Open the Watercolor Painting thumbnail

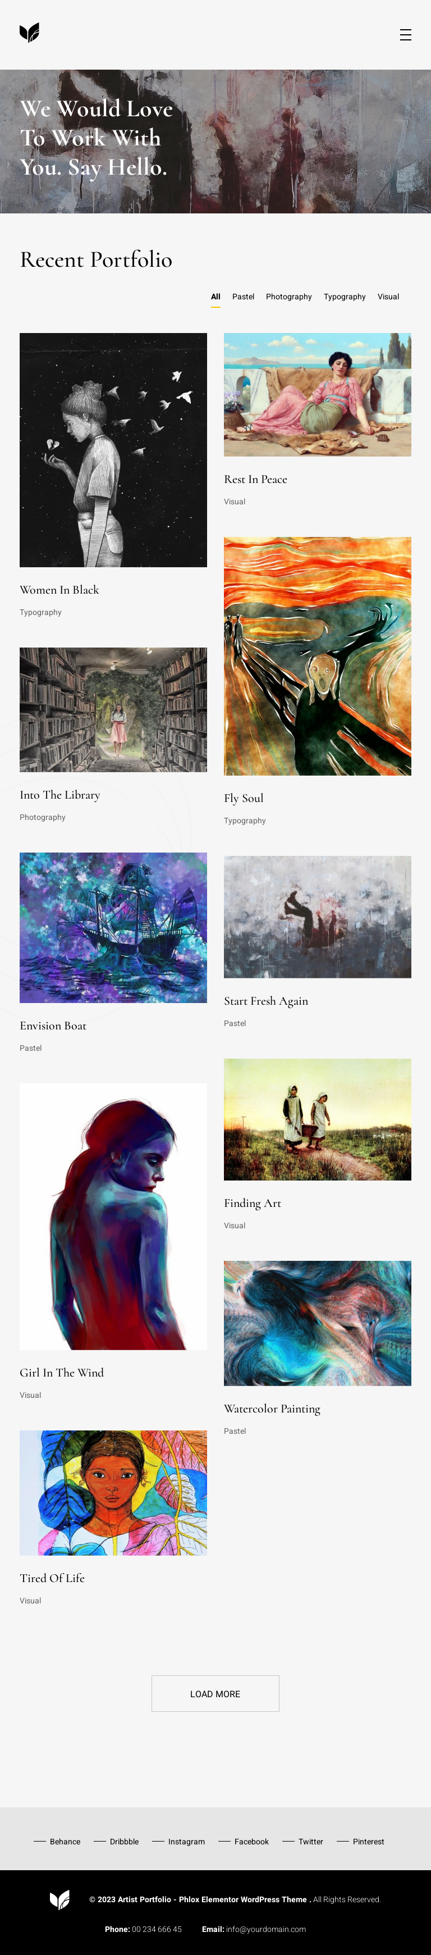tap(317, 1324)
